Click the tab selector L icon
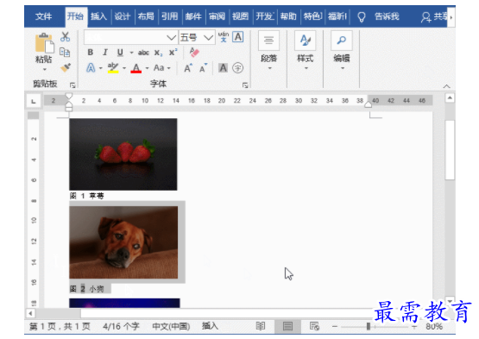The width and height of the screenshot is (479, 339). 34,101
